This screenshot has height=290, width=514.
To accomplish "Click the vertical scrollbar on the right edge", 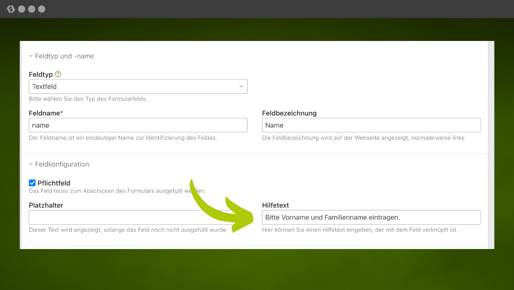I will (x=491, y=145).
